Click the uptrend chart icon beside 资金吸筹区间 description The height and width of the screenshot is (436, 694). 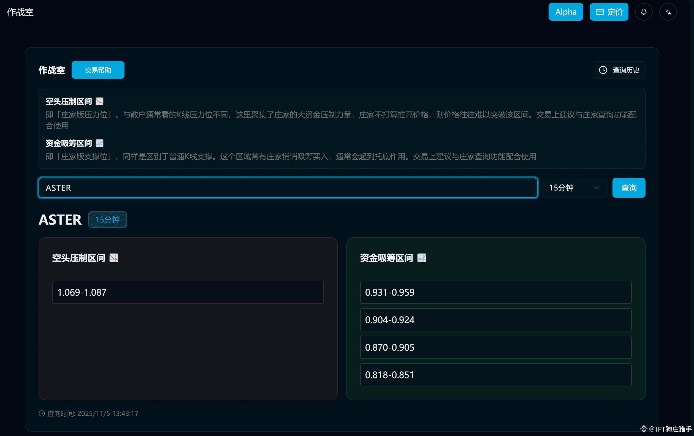[x=99, y=143]
